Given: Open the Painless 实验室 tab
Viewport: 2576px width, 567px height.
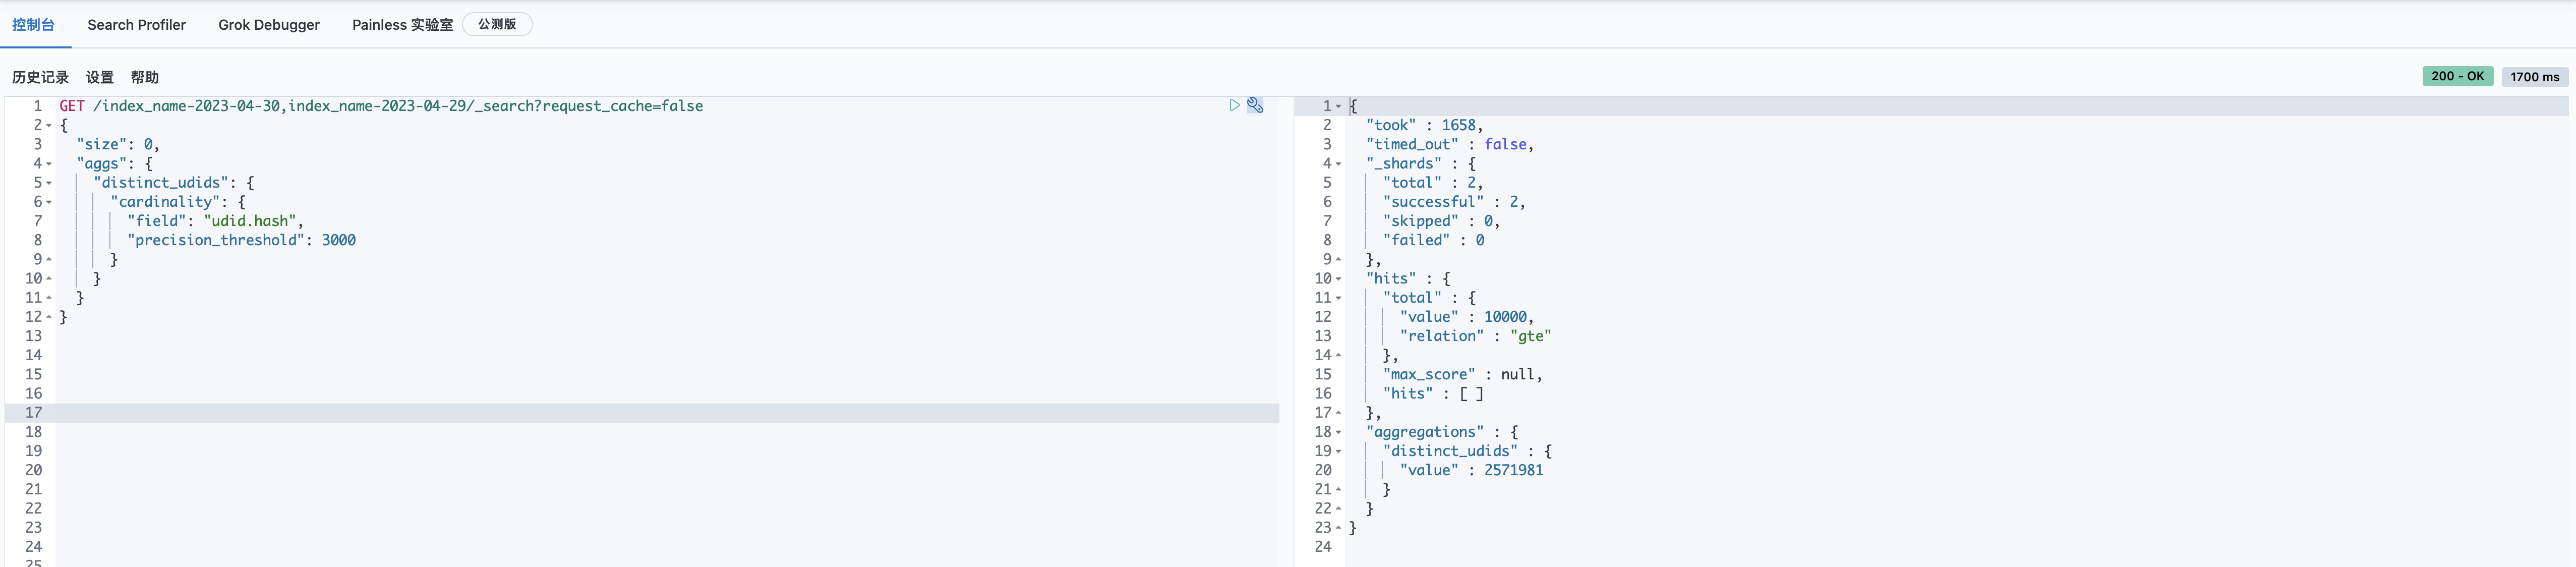Looking at the screenshot, I should click(402, 25).
